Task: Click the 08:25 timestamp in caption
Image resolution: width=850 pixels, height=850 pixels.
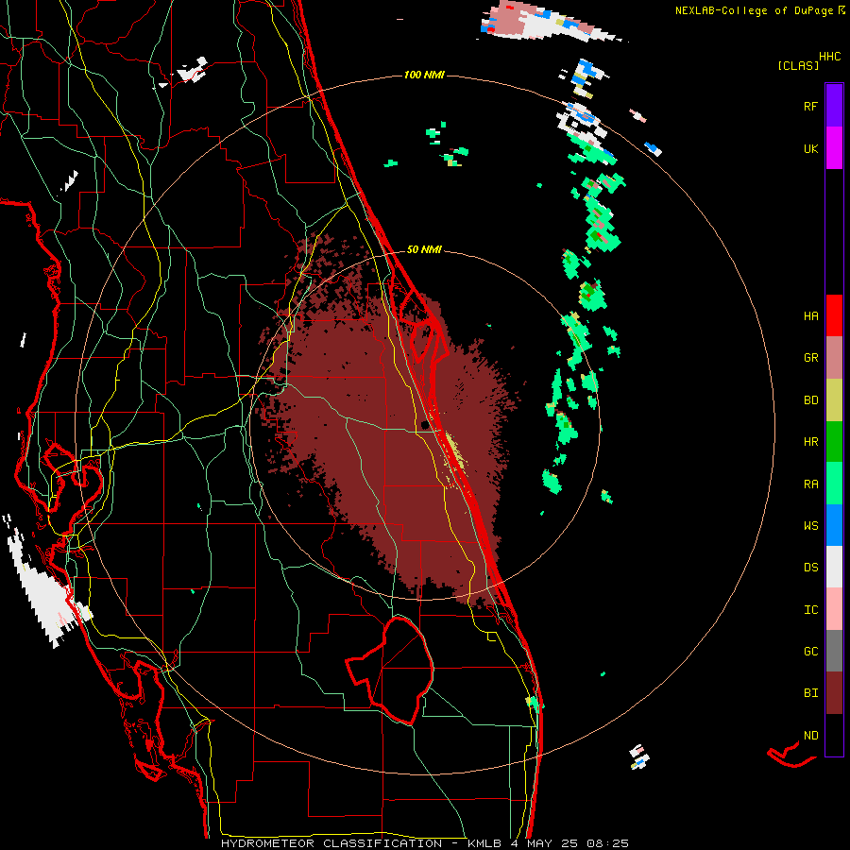Action: [607, 843]
